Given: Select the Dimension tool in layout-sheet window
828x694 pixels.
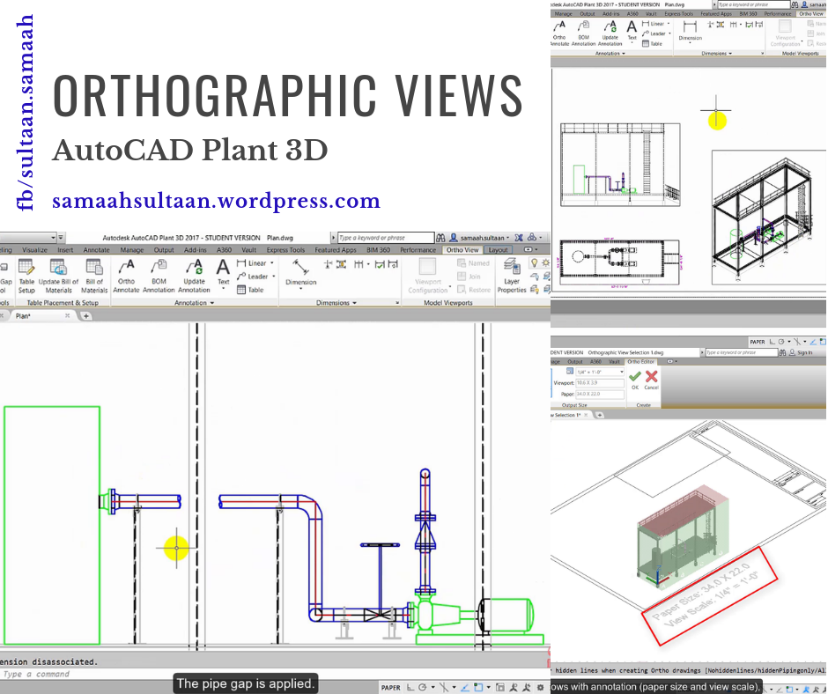Looking at the screenshot, I should (x=691, y=32).
